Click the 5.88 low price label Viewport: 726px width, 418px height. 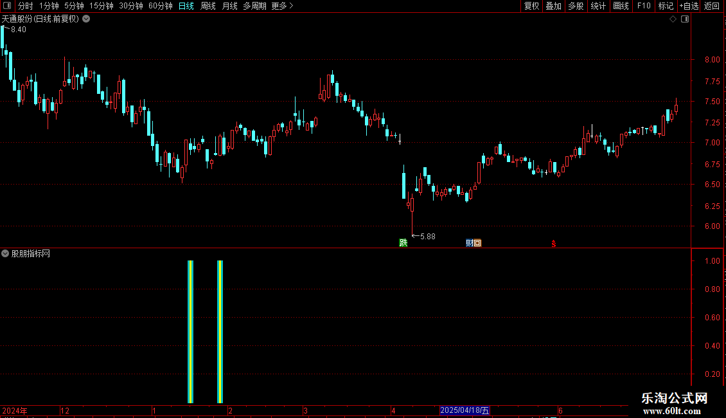coord(427,237)
